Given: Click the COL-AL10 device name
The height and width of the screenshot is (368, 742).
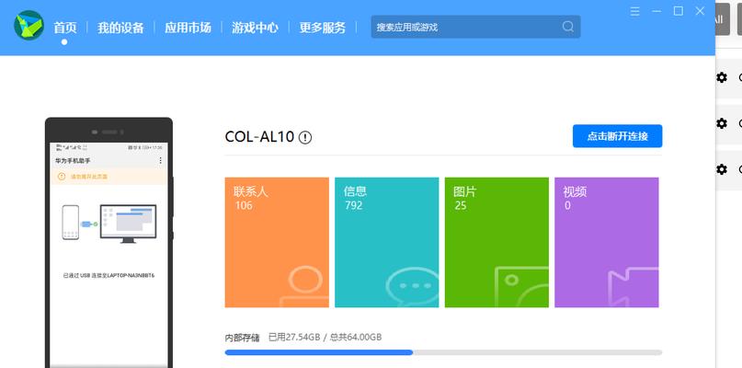Looking at the screenshot, I should click(260, 137).
